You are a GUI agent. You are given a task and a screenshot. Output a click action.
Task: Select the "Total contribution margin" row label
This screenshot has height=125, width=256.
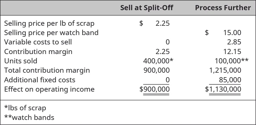coord(47,70)
